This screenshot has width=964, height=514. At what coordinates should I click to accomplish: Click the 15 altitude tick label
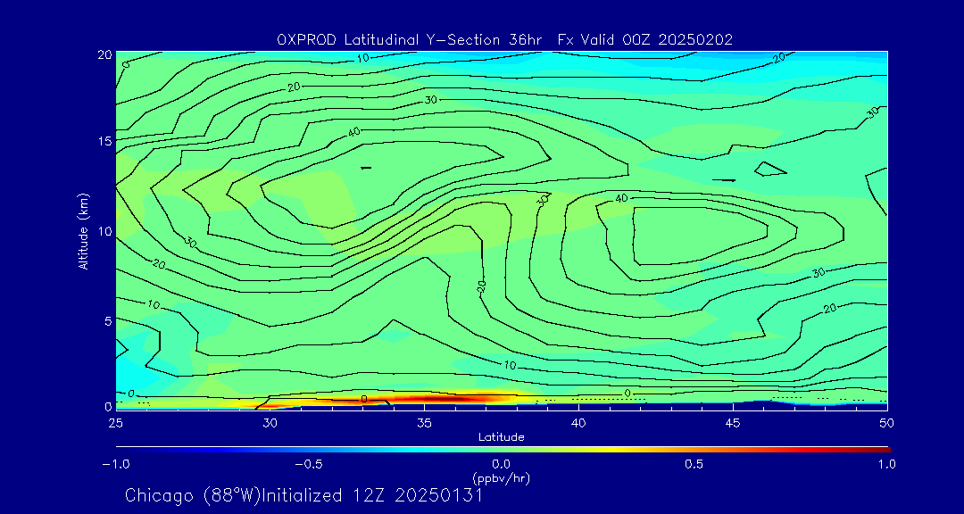point(103,141)
